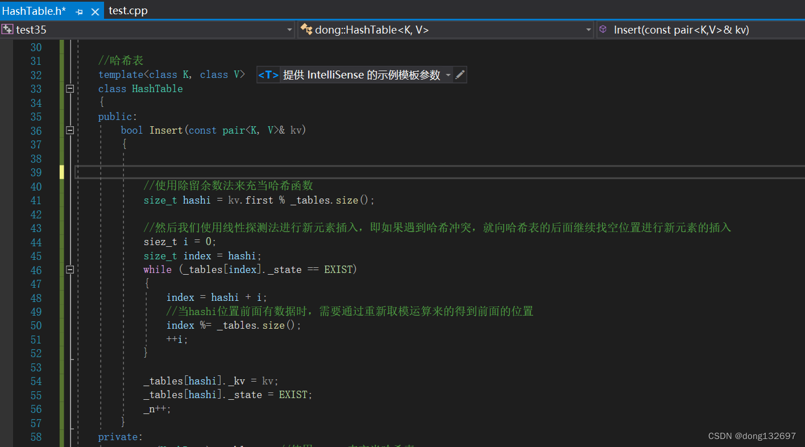
Task: Switch to the test.cpp tab
Action: click(128, 11)
